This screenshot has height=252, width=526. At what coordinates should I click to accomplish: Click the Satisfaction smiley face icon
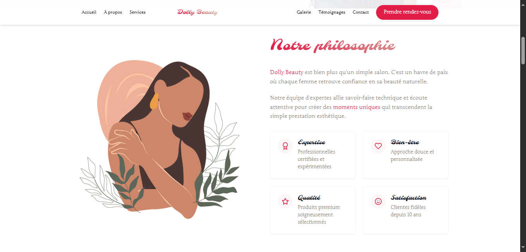[x=378, y=202]
